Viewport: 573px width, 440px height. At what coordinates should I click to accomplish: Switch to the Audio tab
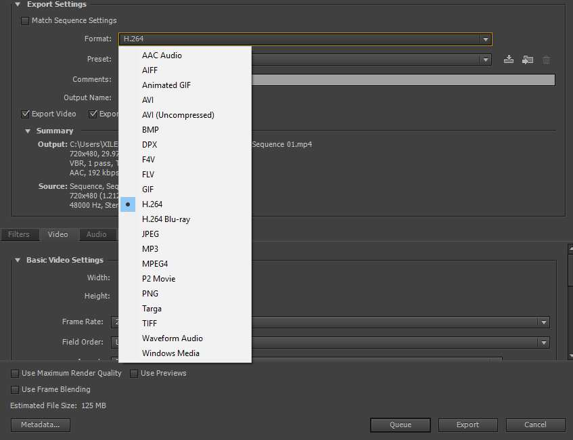(97, 234)
